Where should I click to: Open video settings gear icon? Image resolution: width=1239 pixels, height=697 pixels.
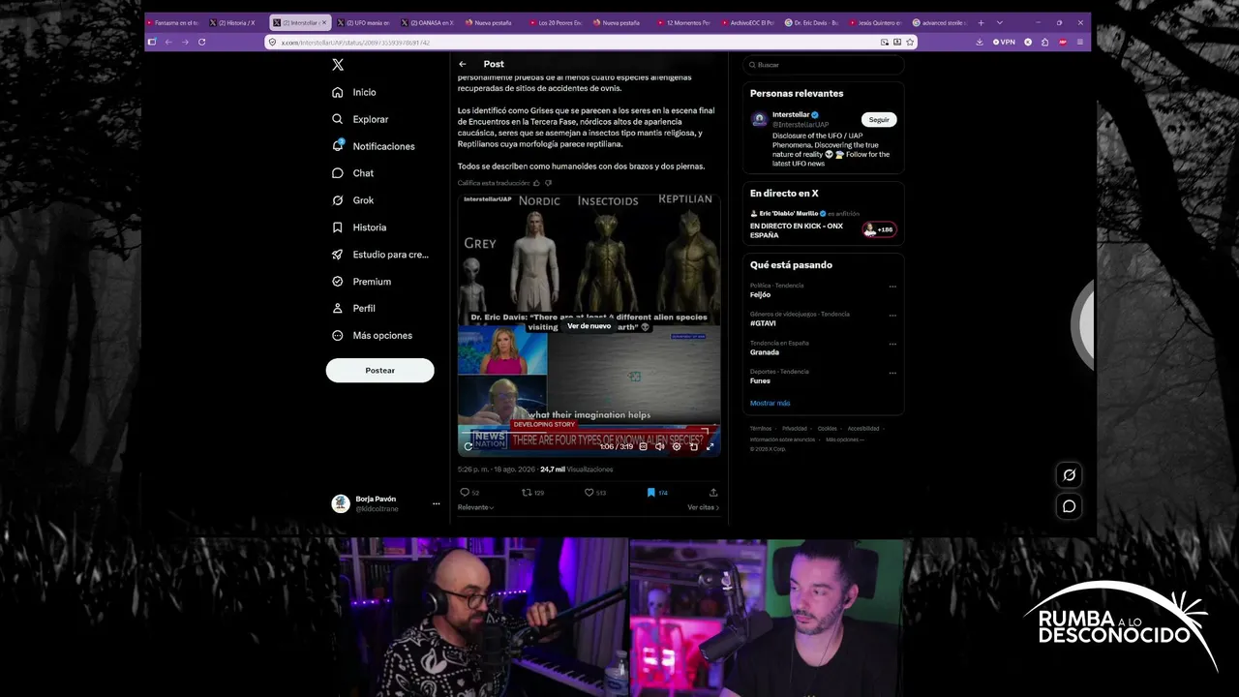(677, 446)
